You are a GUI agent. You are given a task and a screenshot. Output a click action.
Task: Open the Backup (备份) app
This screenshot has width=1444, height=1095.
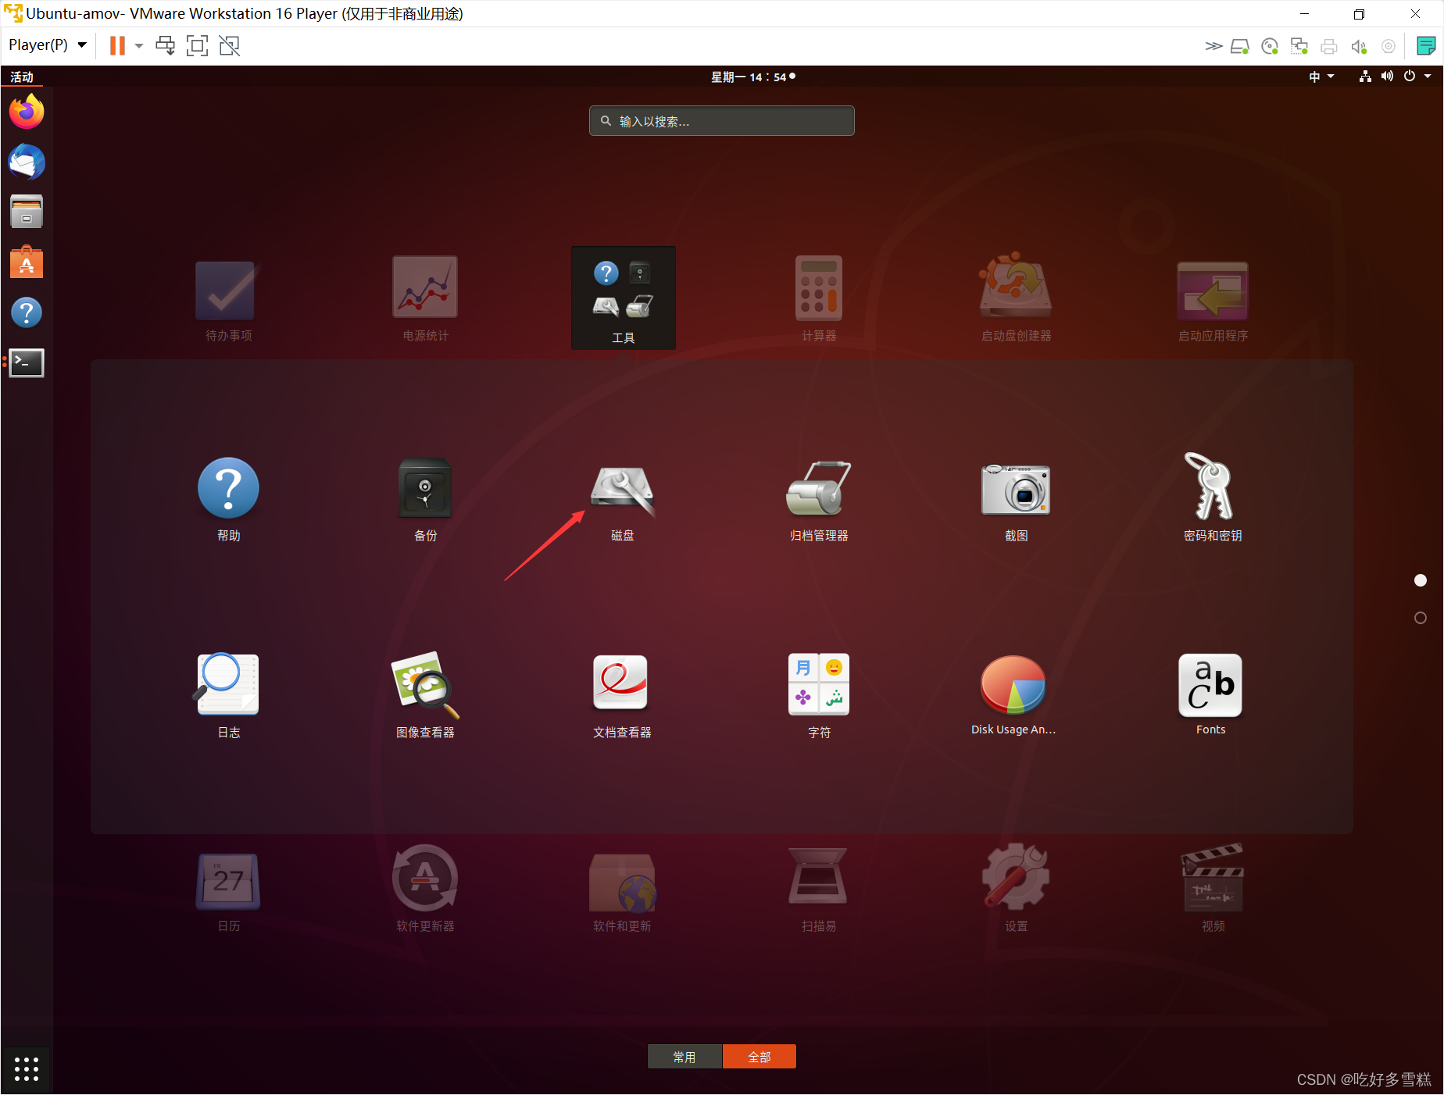[425, 498]
